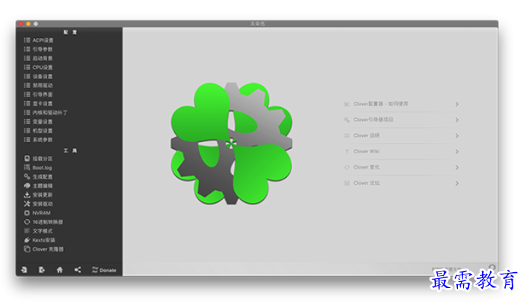524x304 pixels.
Task: Select the 16进制转换器 hex converter
Action: pos(43,221)
